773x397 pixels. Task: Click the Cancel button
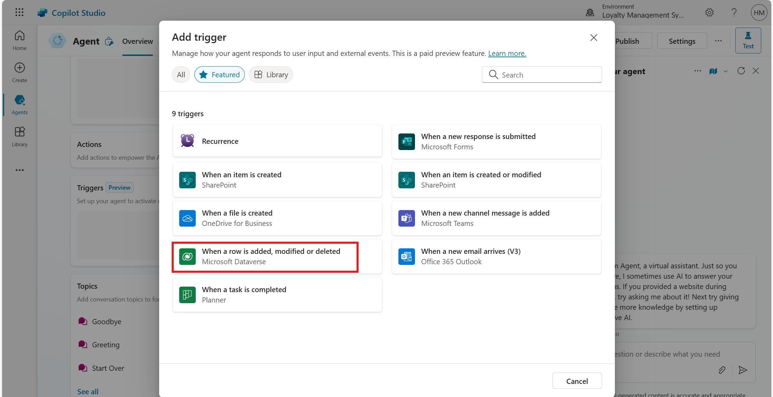point(577,381)
